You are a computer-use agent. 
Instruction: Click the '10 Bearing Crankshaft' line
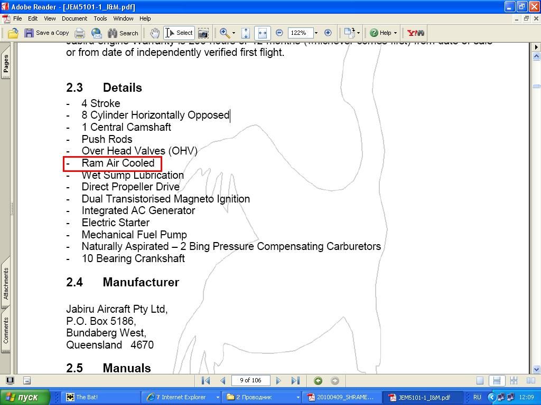(x=133, y=258)
